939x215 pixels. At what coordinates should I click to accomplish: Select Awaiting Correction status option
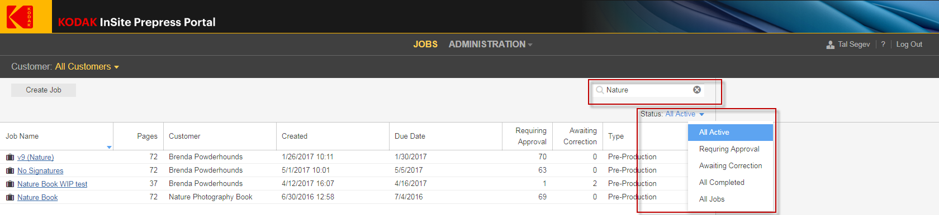coord(731,165)
